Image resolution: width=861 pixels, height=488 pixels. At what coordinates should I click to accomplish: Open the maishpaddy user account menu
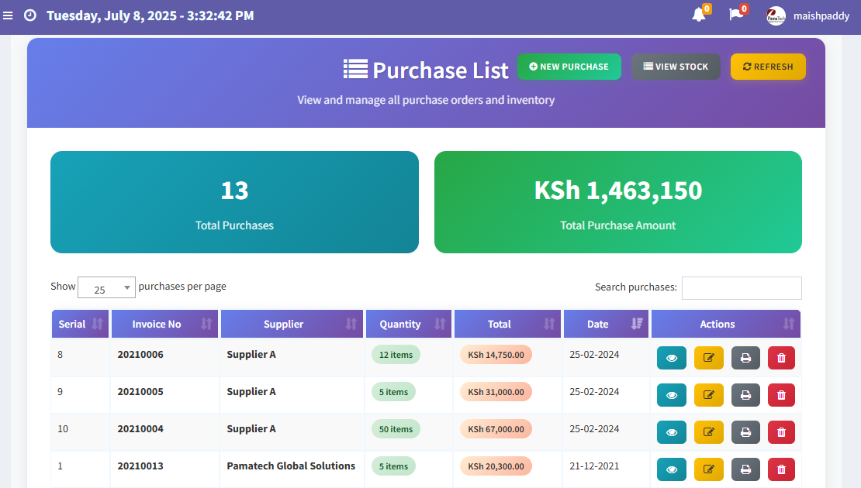coord(807,15)
